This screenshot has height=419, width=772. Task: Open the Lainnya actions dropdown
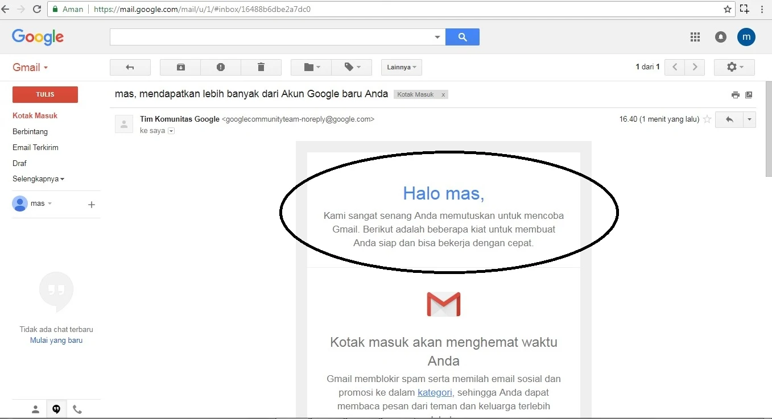(x=401, y=67)
